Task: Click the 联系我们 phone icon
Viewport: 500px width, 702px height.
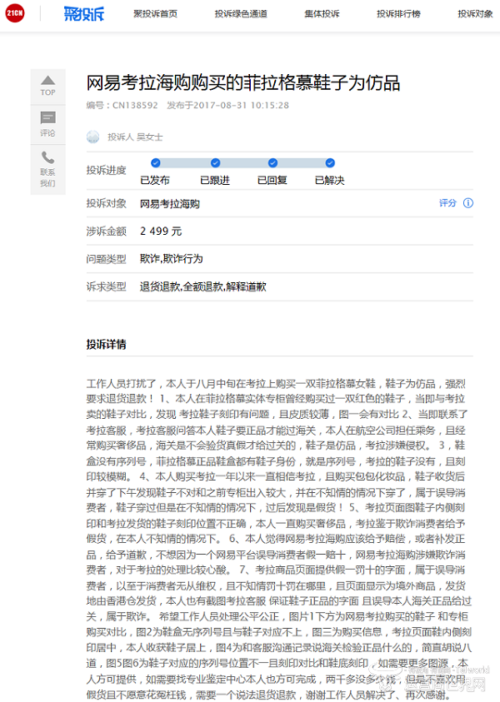Action: (47, 167)
